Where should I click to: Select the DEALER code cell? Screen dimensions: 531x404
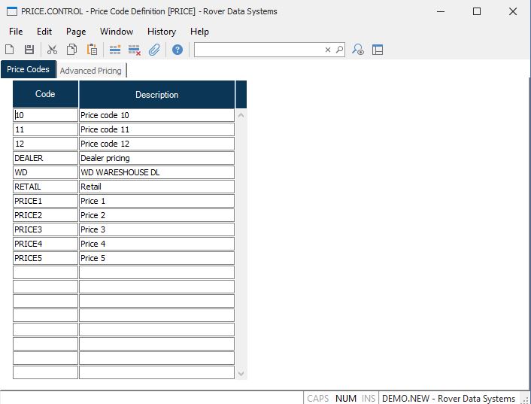(45, 158)
